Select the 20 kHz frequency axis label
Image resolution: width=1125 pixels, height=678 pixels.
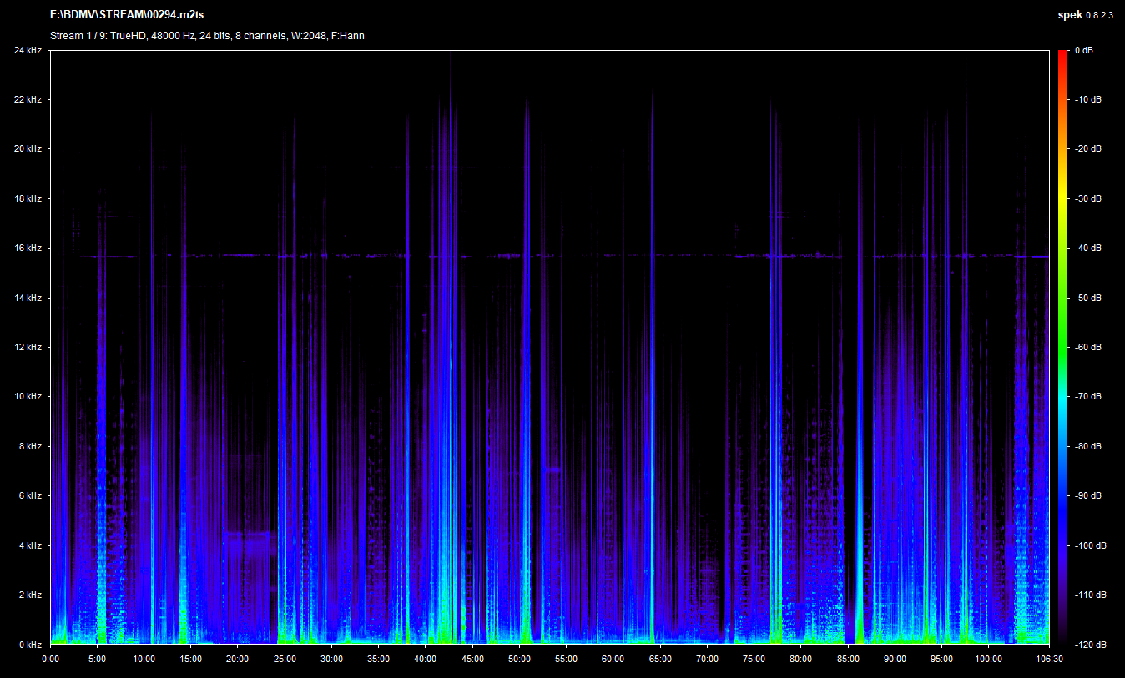[28, 149]
